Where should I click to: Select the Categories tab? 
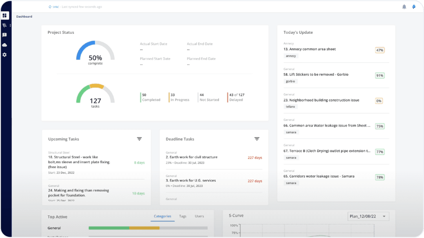[x=162, y=216]
